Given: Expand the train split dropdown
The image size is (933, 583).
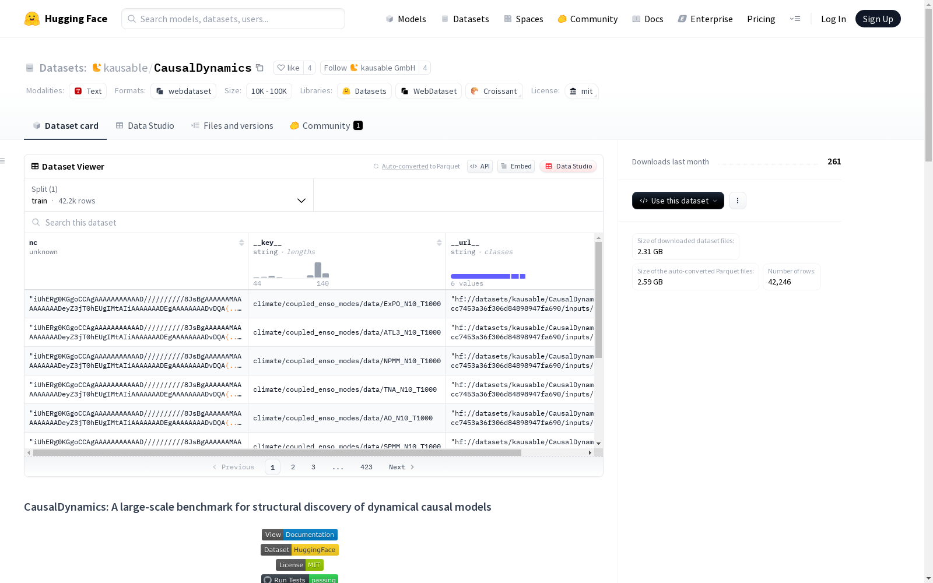Looking at the screenshot, I should (x=169, y=195).
